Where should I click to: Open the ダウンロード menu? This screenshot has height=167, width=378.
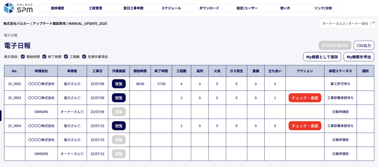coord(209,8)
